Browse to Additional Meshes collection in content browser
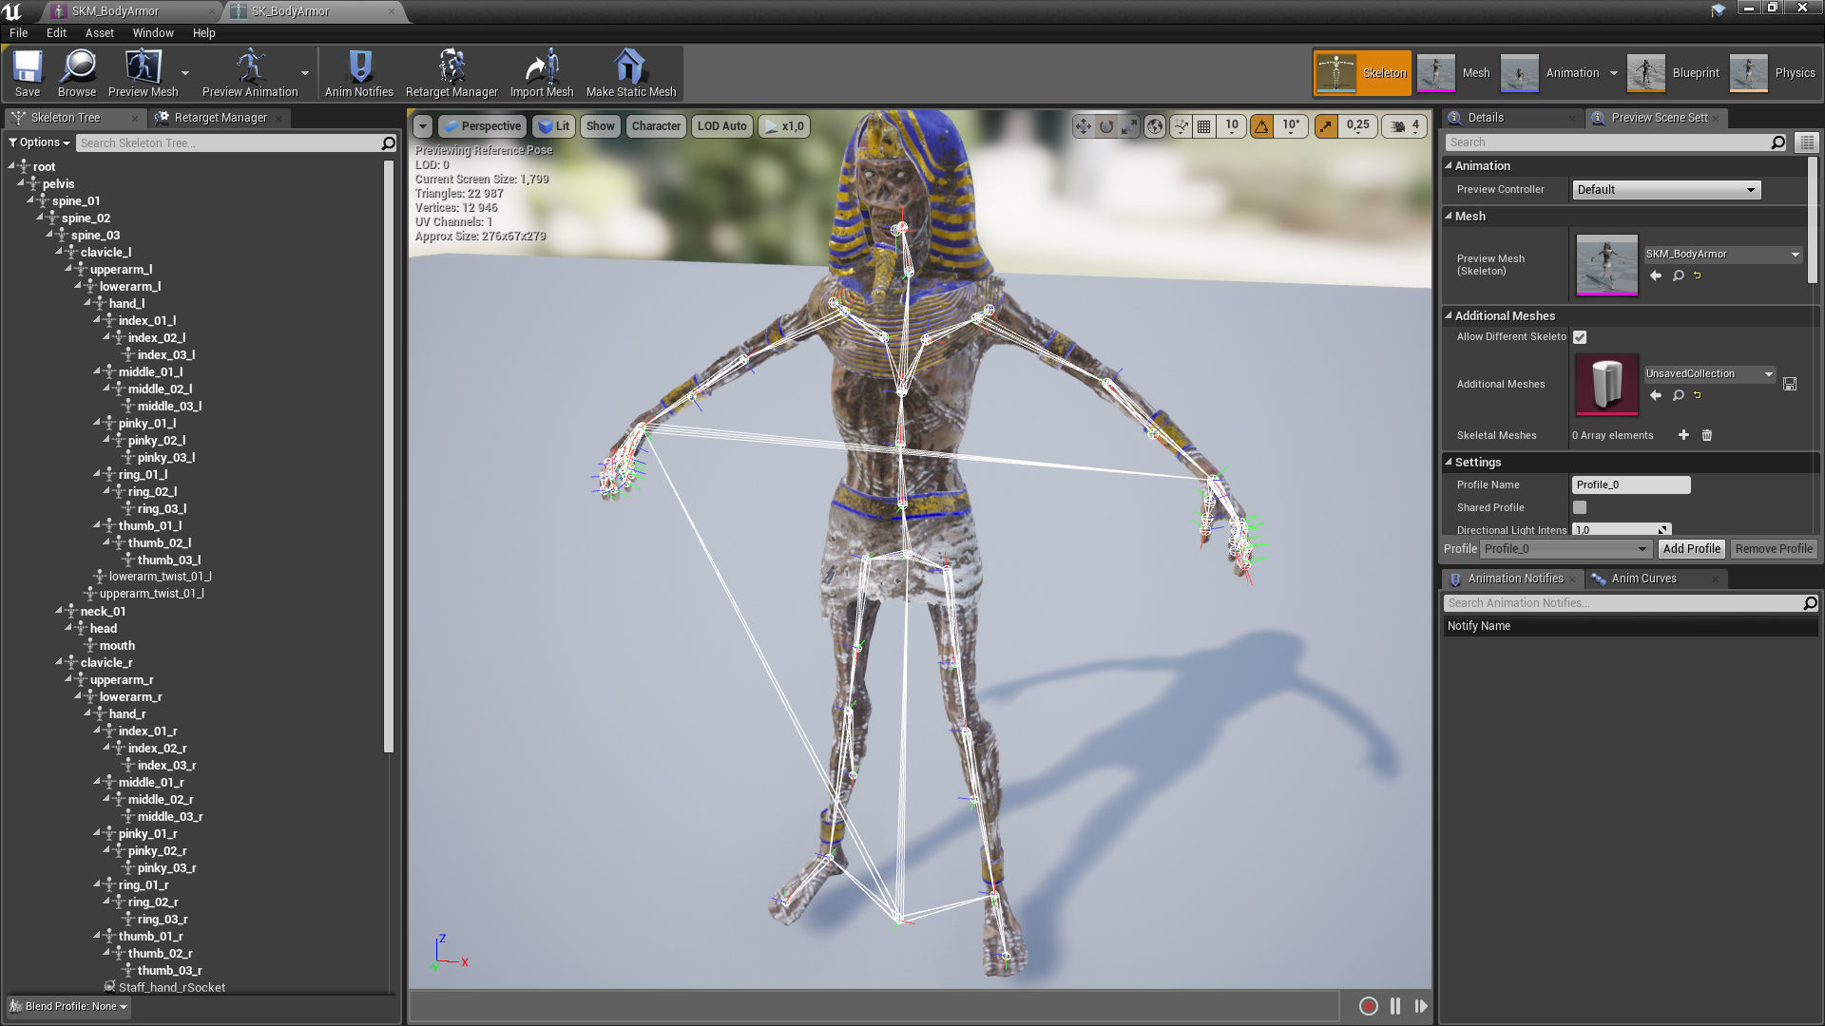The width and height of the screenshot is (1825, 1026). 1678,395
